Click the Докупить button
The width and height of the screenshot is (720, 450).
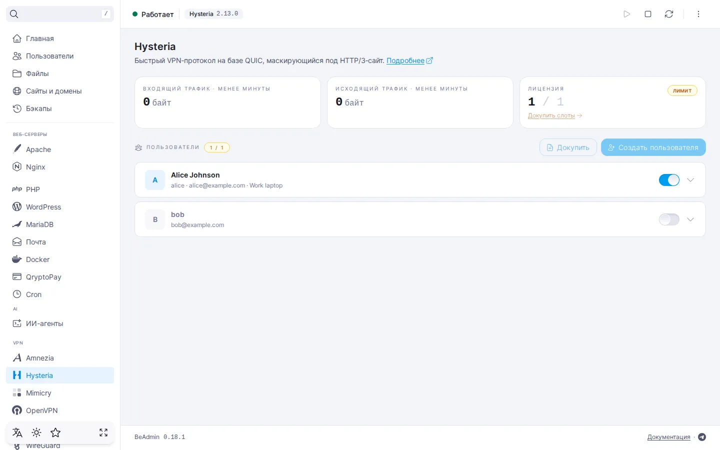[x=568, y=147]
